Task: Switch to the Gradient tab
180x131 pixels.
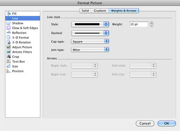Action: point(100,11)
